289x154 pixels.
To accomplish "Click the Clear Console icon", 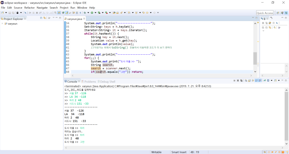I will coord(246,80).
